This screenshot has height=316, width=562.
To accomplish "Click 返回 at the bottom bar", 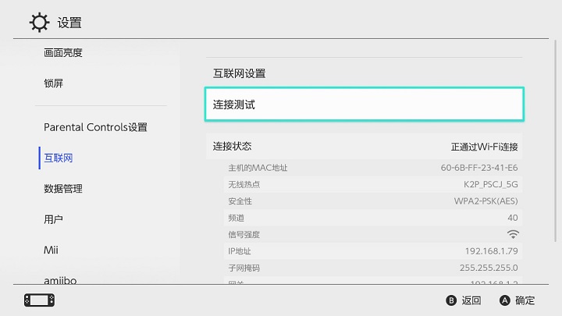I will pos(471,300).
